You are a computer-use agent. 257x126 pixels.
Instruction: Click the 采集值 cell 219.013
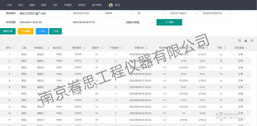coord(183,67)
